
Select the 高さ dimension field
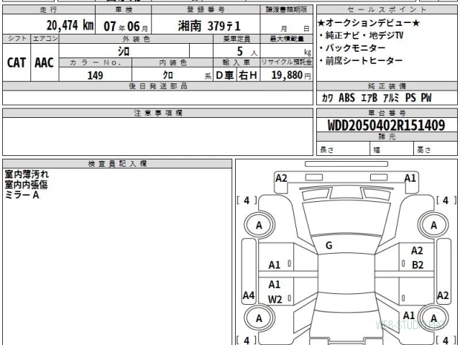click(x=436, y=149)
